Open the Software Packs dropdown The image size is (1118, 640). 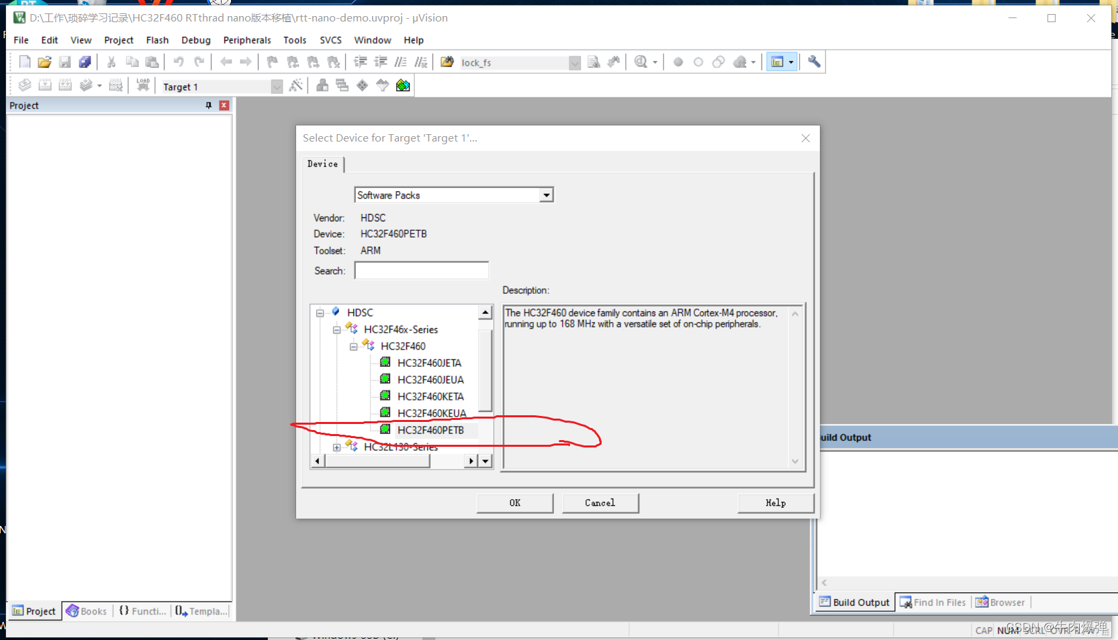coord(547,195)
